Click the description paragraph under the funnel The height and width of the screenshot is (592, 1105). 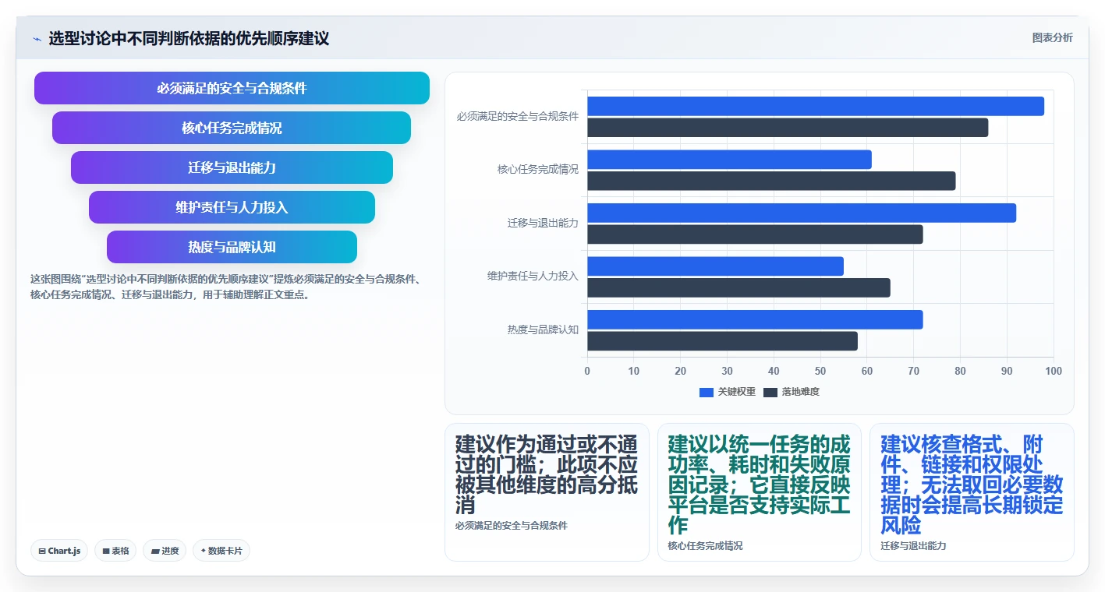click(x=227, y=287)
